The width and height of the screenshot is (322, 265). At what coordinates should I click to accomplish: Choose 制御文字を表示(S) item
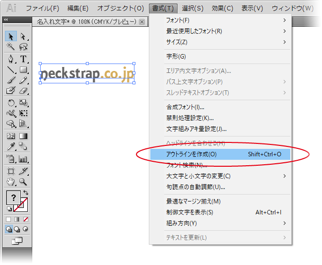(x=220, y=212)
